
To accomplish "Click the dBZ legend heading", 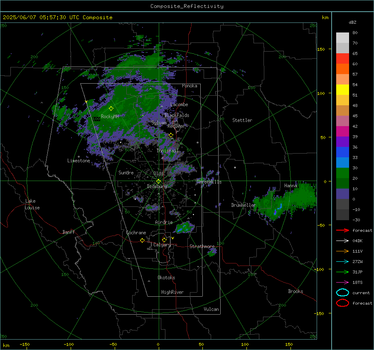I will [x=352, y=22].
